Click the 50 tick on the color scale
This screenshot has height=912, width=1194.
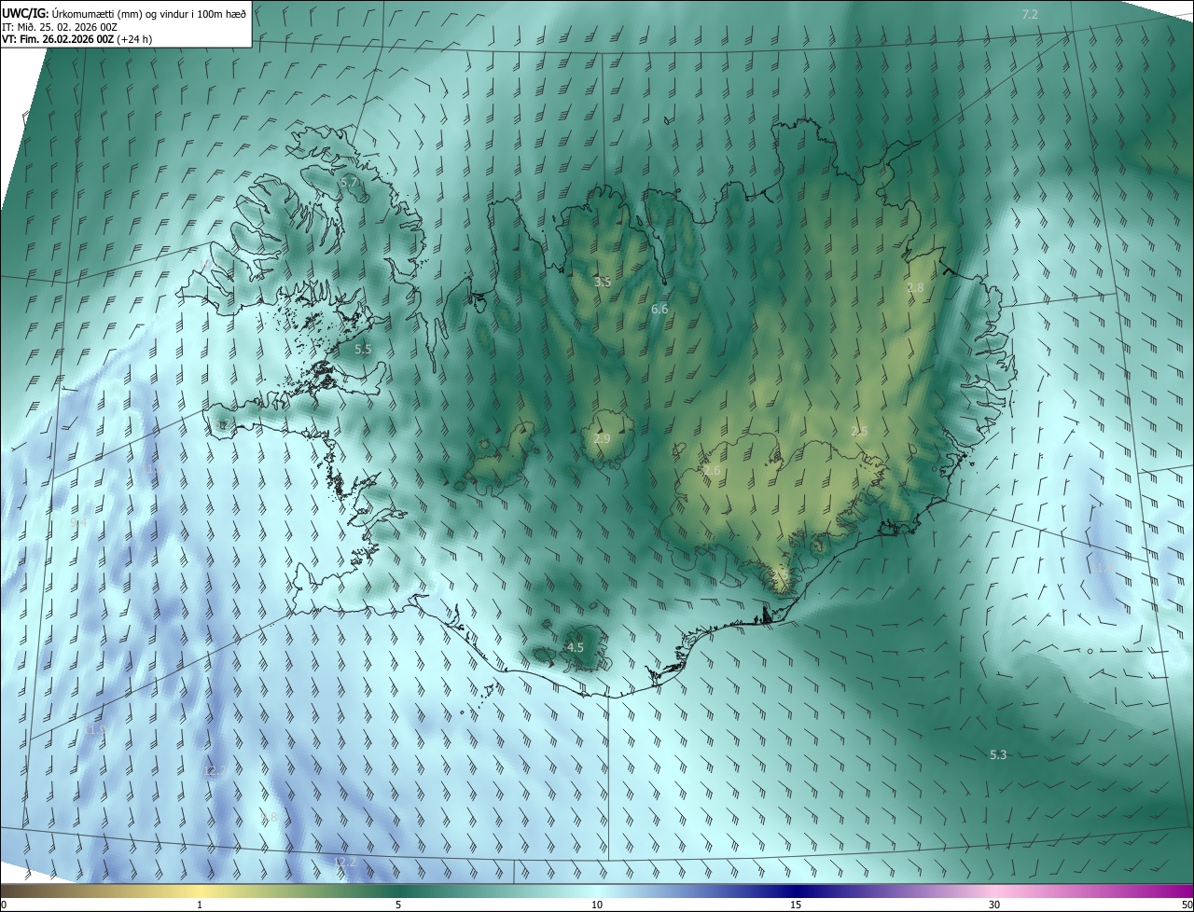click(1187, 905)
